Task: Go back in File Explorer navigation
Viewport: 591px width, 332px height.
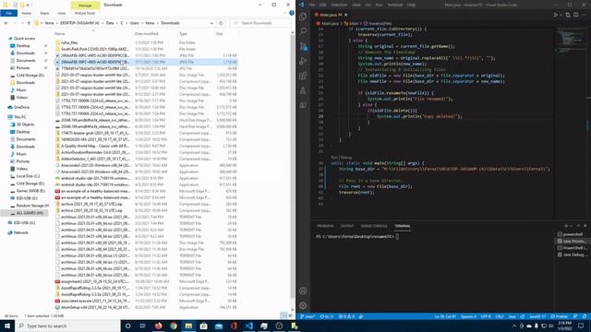Action: coord(6,23)
